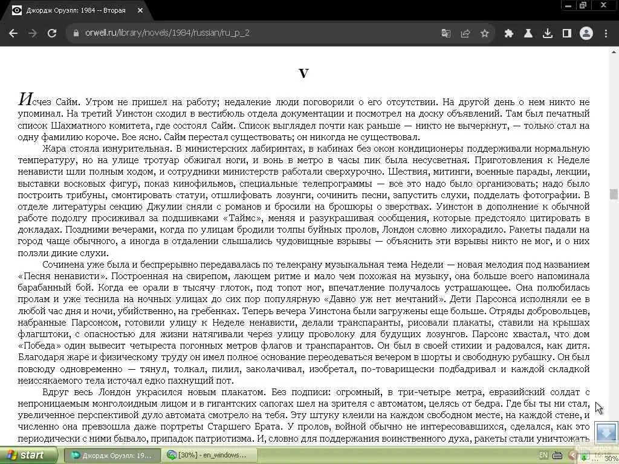
Task: Open the Extensions puzzle icon
Action: coord(509,34)
